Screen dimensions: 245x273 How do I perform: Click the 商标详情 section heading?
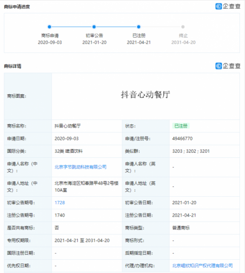(12, 66)
